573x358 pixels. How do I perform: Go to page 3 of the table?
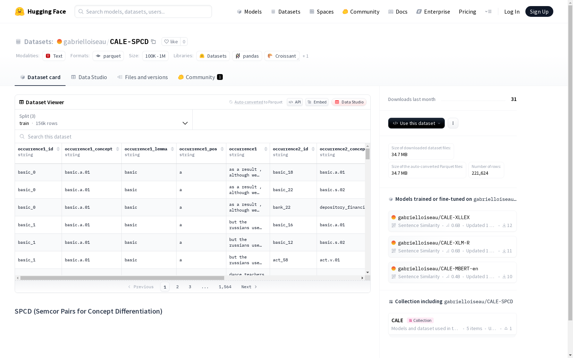tap(190, 287)
